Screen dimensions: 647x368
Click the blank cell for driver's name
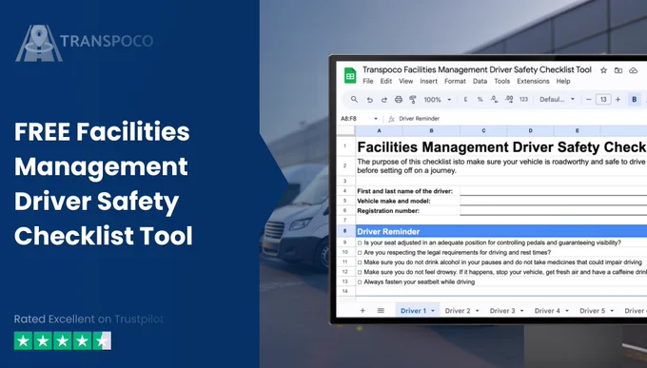click(x=554, y=191)
